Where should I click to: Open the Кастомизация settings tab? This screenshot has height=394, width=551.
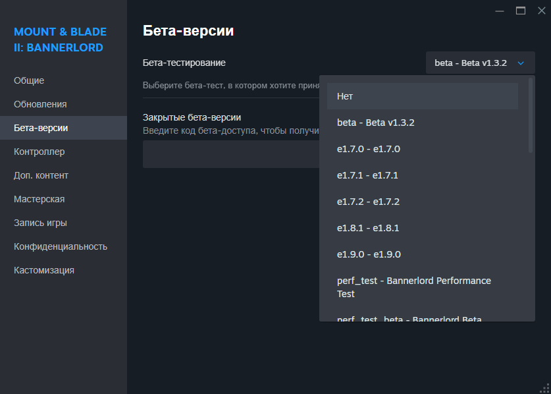pos(63,271)
